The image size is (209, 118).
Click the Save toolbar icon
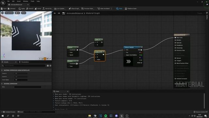click(x=4, y=9)
